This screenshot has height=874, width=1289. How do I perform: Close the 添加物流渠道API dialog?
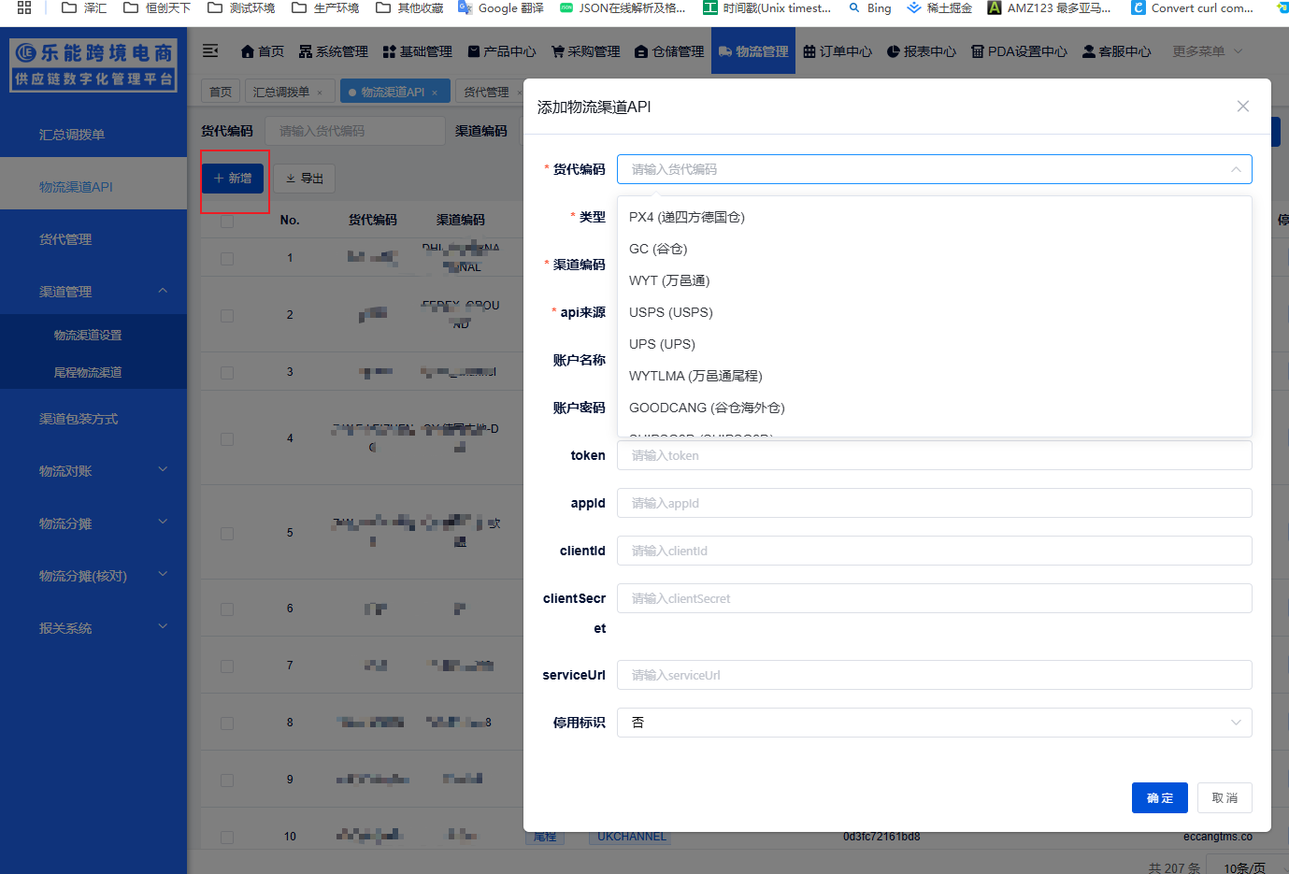pyautogui.click(x=1242, y=107)
